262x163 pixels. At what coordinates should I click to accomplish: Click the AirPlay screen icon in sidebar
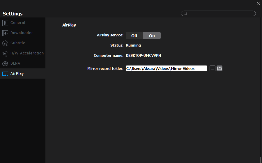click(x=5, y=74)
